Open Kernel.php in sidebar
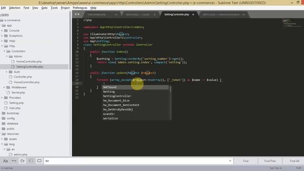This screenshot has height=171, width=304. pos(18,93)
